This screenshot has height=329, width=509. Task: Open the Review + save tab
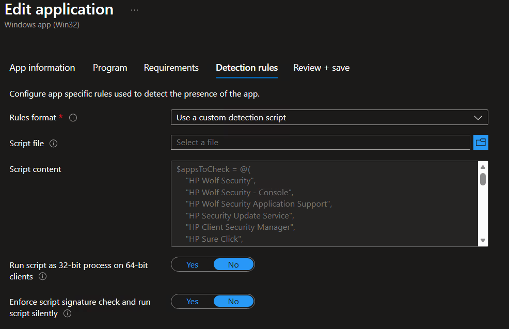click(321, 68)
